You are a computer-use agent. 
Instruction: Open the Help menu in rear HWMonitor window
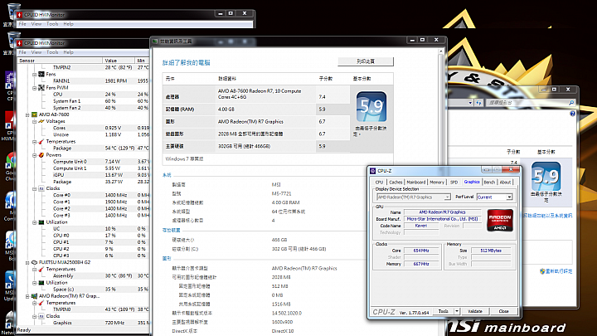click(x=68, y=23)
